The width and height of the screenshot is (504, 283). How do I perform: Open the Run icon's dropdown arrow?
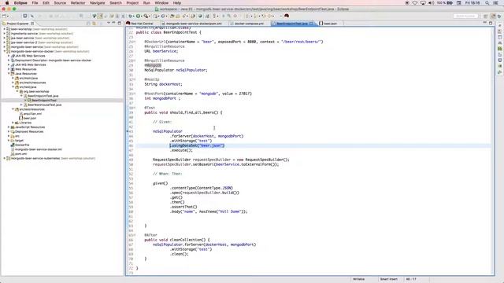tap(142, 16)
